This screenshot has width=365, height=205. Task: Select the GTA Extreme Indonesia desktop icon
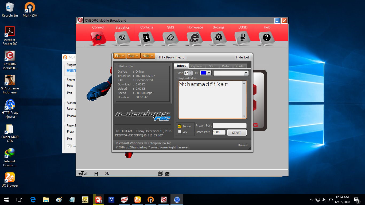[10, 85]
